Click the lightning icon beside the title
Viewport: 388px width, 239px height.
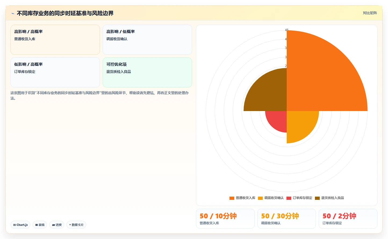pyautogui.click(x=13, y=13)
